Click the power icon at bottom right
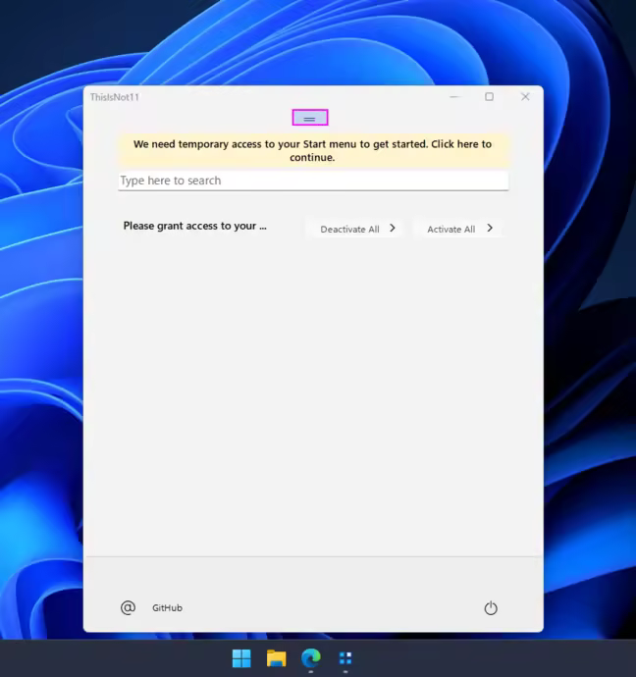The width and height of the screenshot is (636, 677). pyautogui.click(x=491, y=608)
